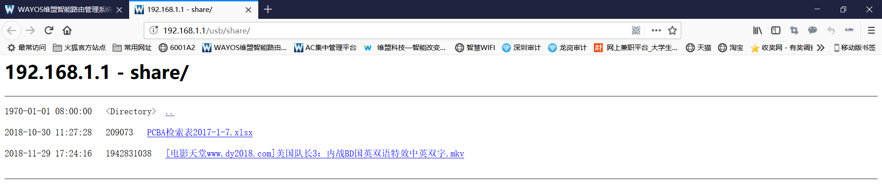Screen dimensions: 882x184
Task: Go to the browser home page icon
Action: pyautogui.click(x=67, y=30)
